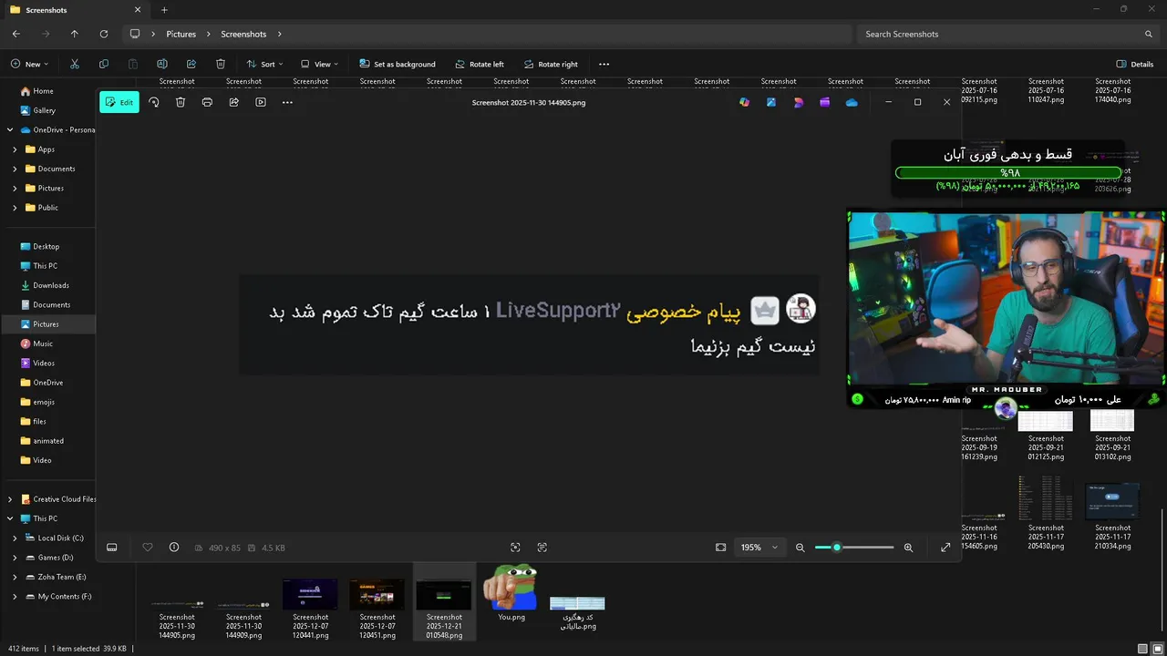Viewport: 1167px width, 656px height.
Task: Expand the Apps folder in sidebar
Action: coord(15,149)
